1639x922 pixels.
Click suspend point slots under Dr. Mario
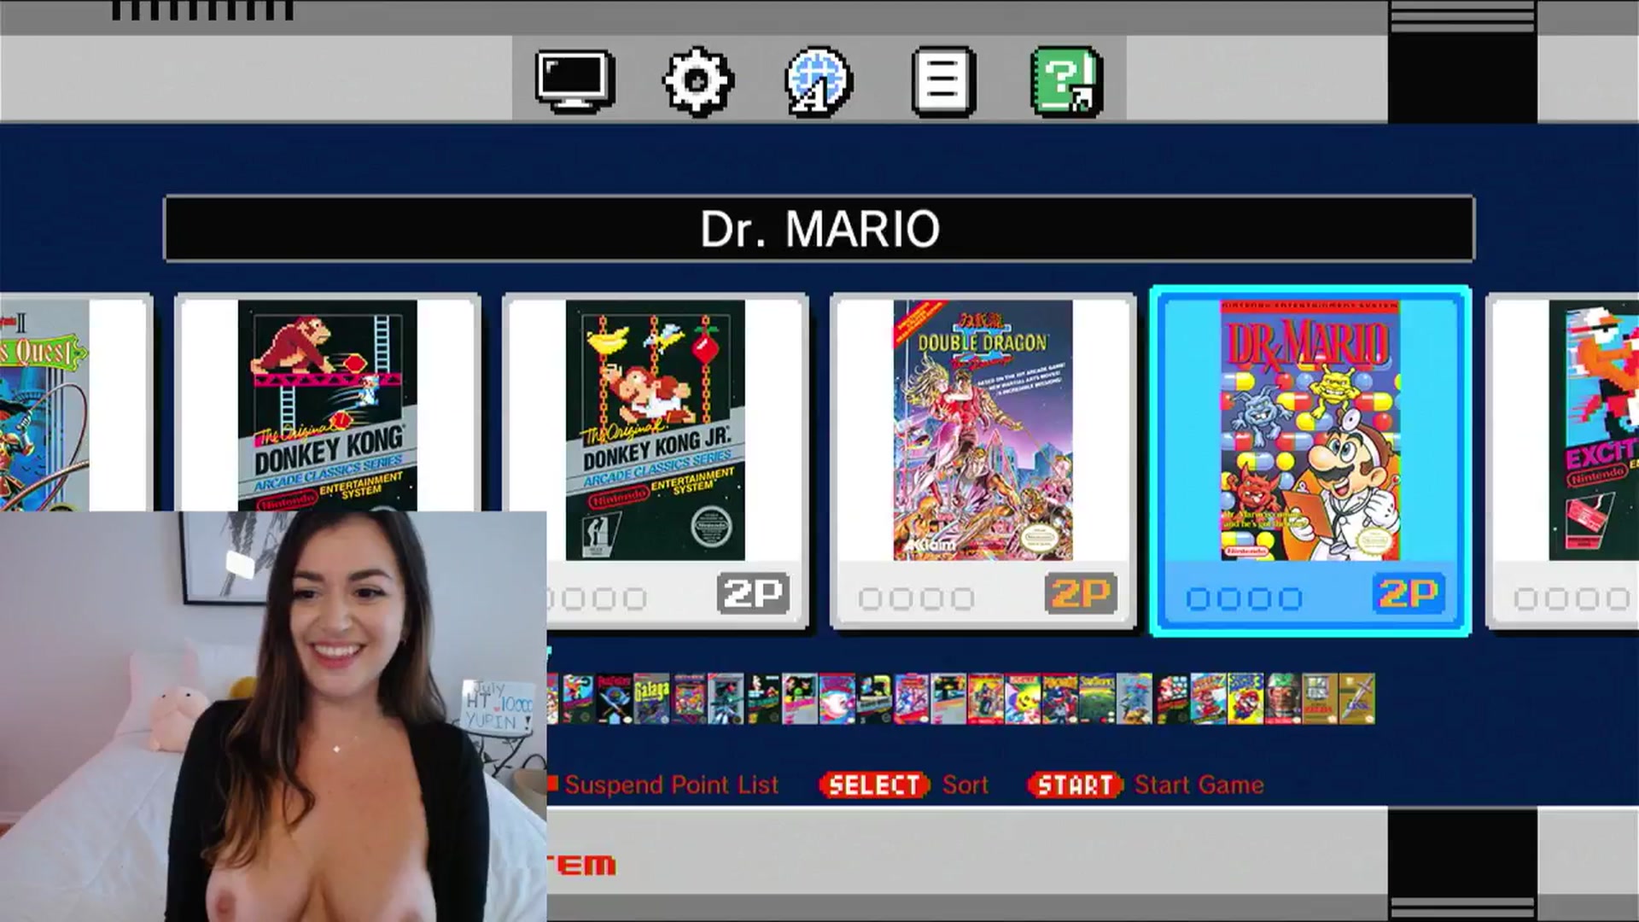pyautogui.click(x=1244, y=598)
